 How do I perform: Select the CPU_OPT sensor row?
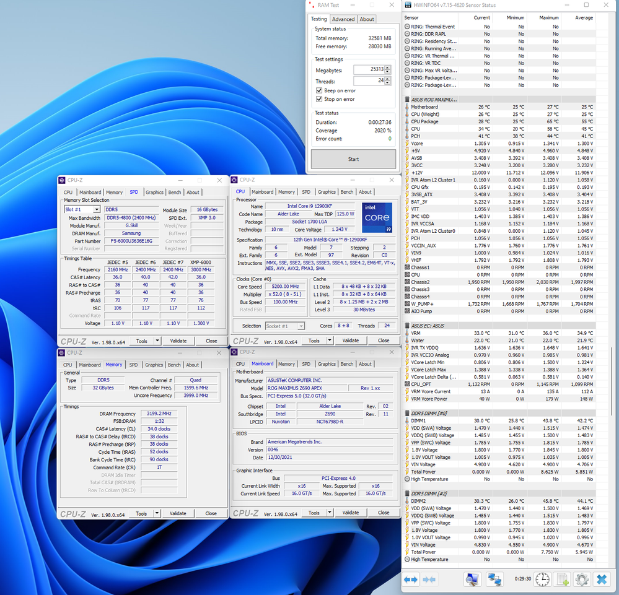pyautogui.click(x=499, y=384)
